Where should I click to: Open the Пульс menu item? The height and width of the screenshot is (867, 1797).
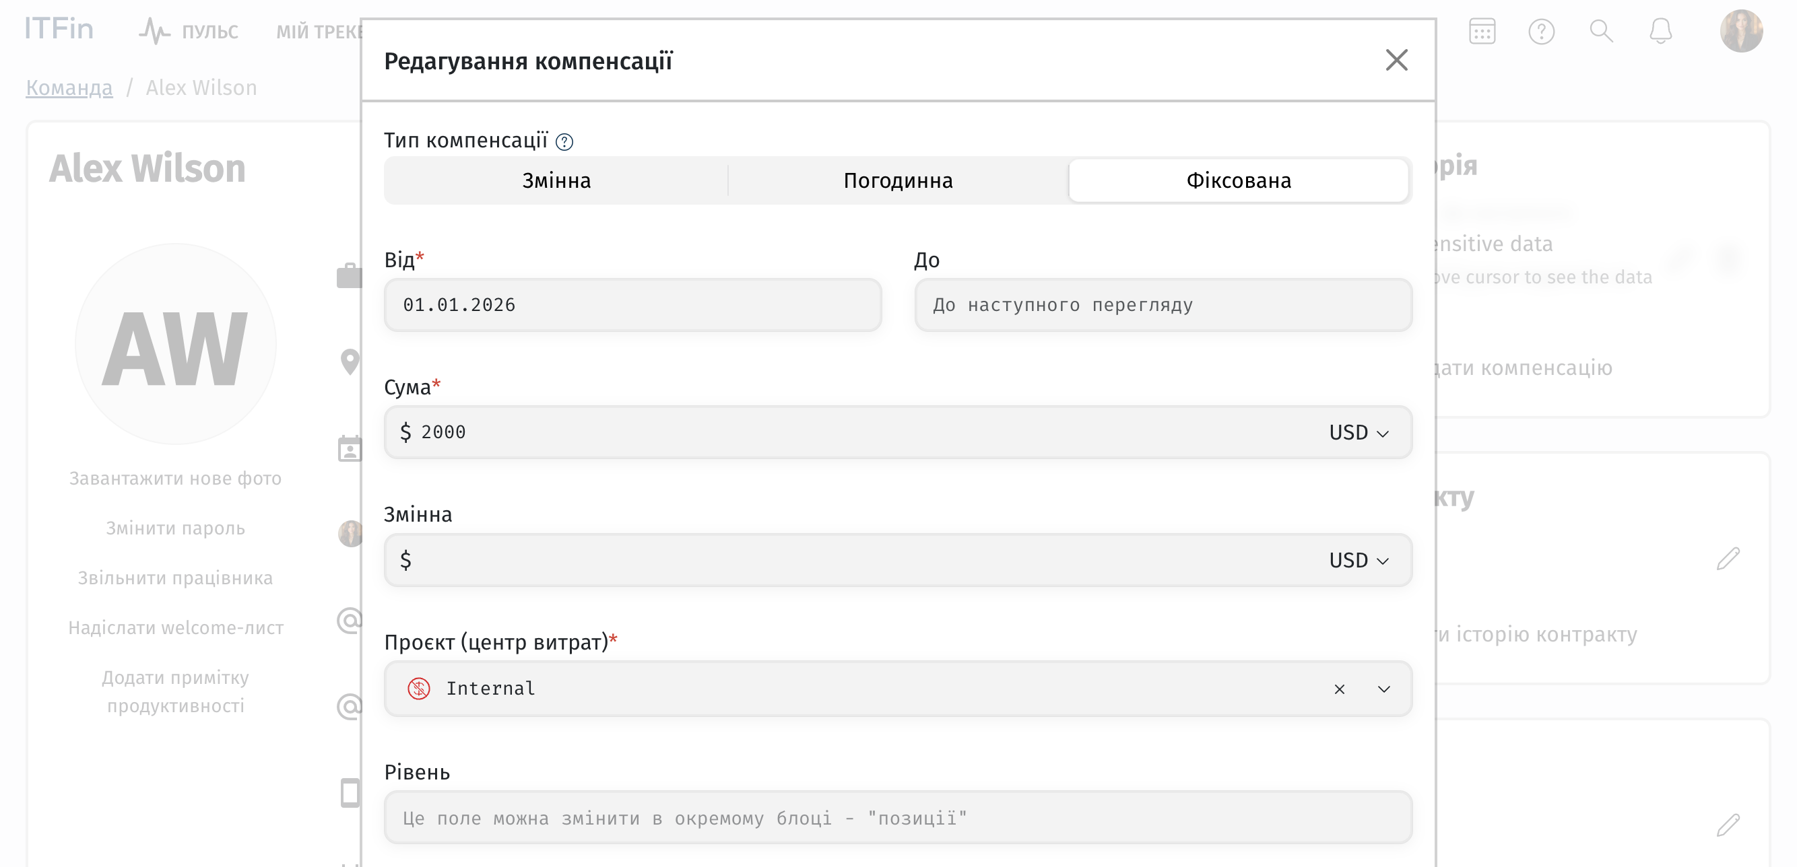point(189,31)
